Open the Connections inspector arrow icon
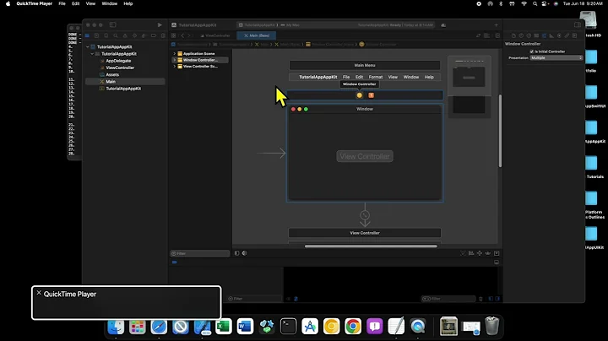The width and height of the screenshot is (608, 341). 559,35
